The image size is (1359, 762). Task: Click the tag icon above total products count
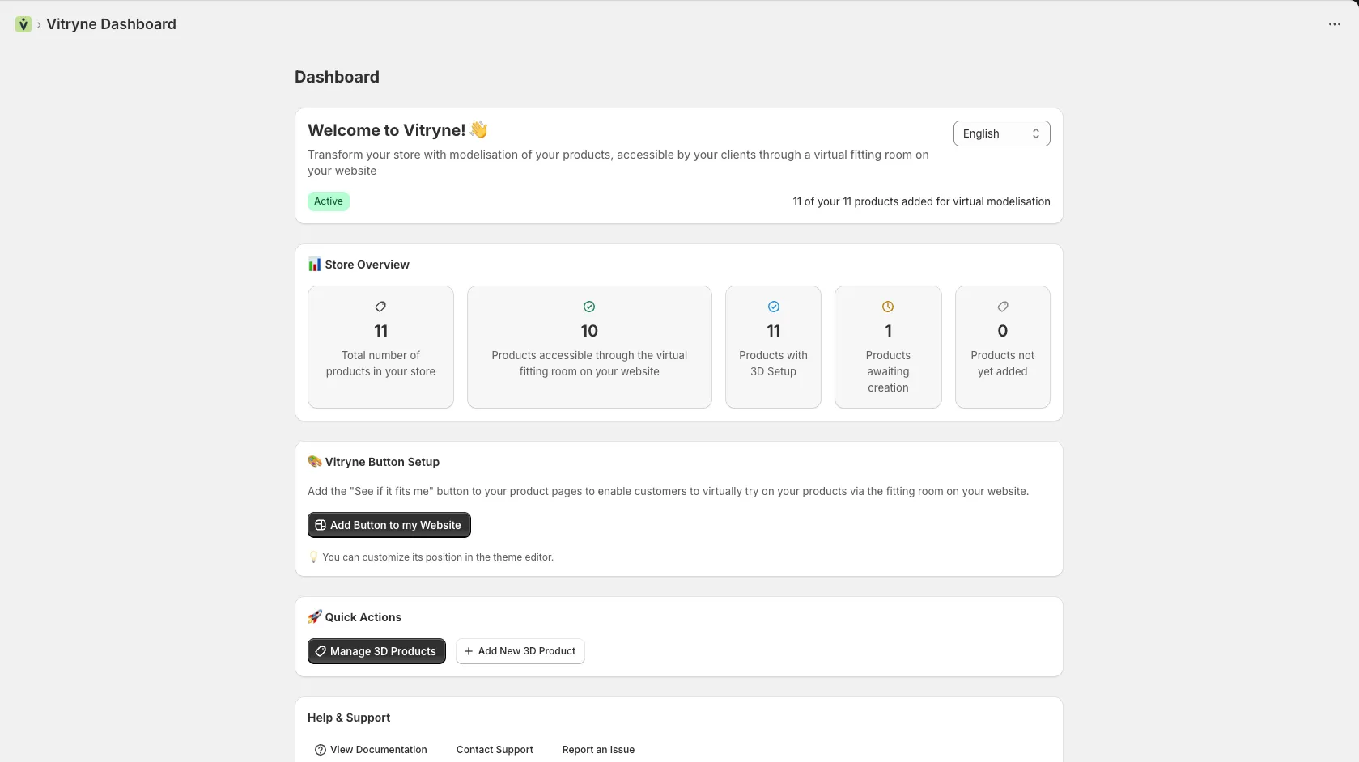click(x=380, y=307)
